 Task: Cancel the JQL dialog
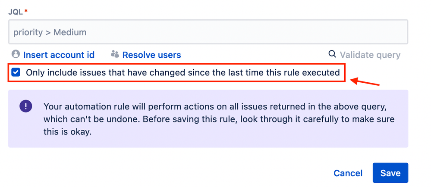tap(348, 173)
